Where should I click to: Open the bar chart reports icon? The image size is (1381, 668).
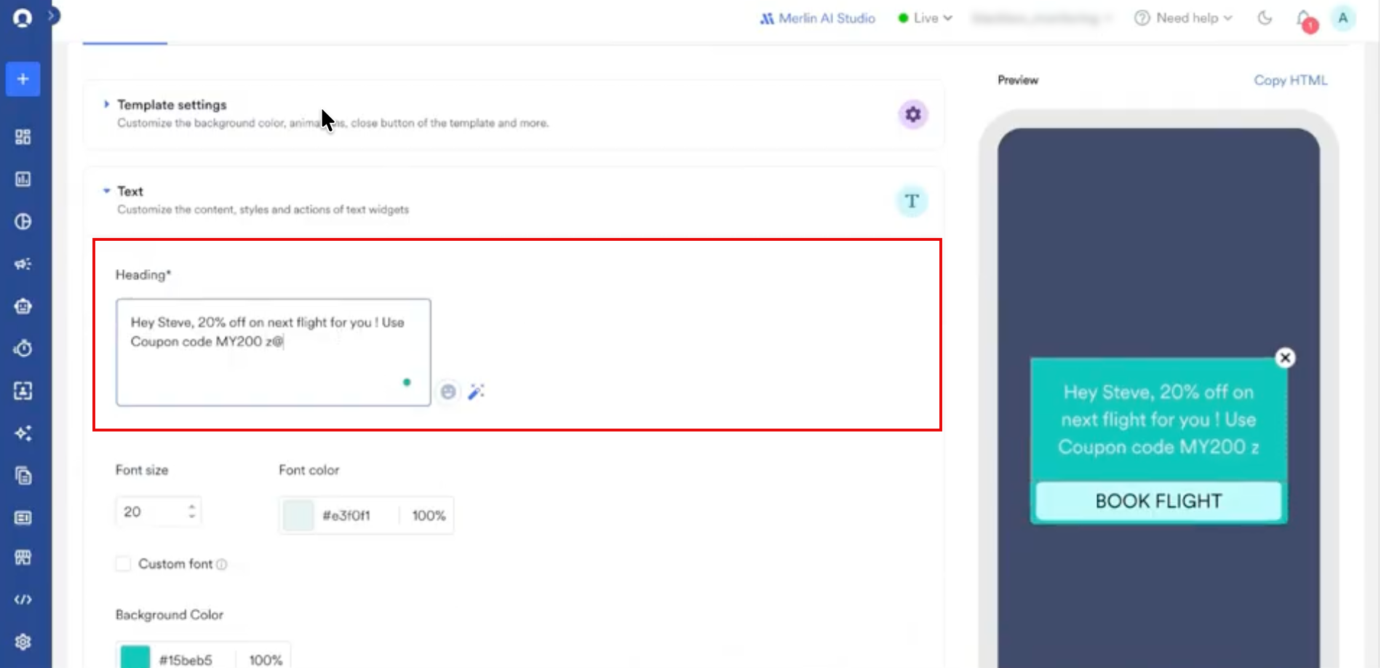click(23, 179)
